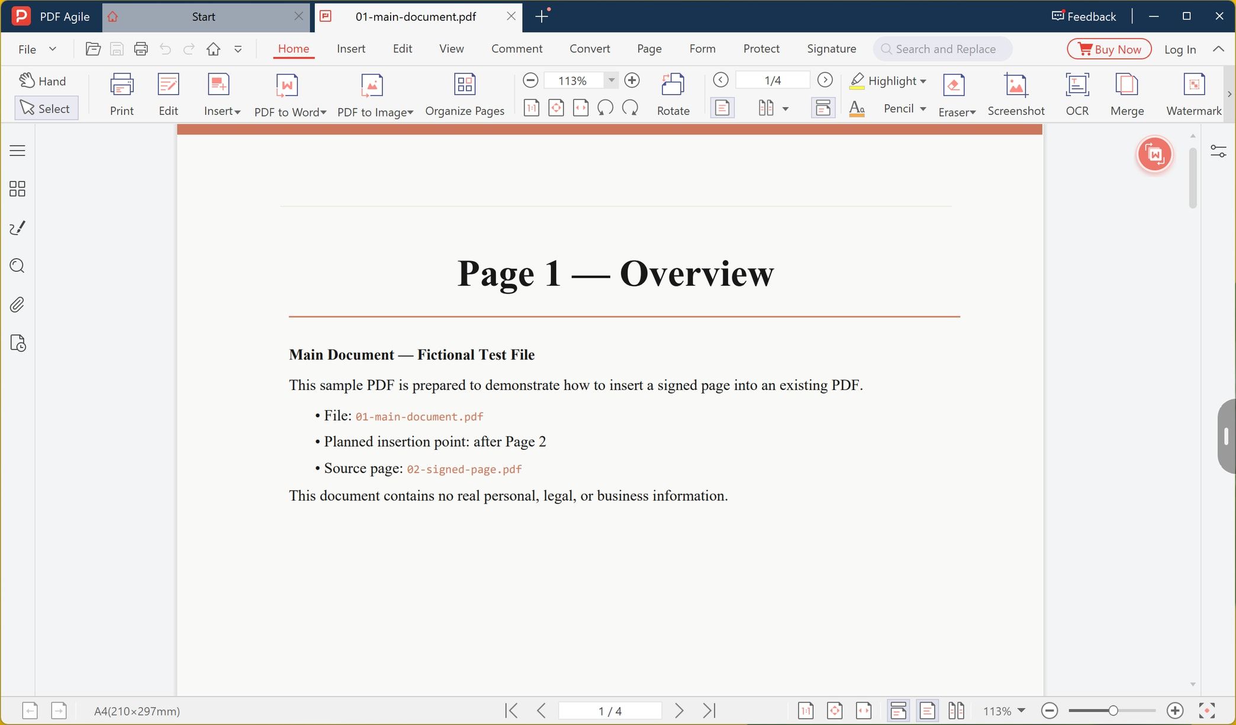Image resolution: width=1236 pixels, height=725 pixels.
Task: Toggle continuous scrolling in status bar
Action: pyautogui.click(x=898, y=710)
